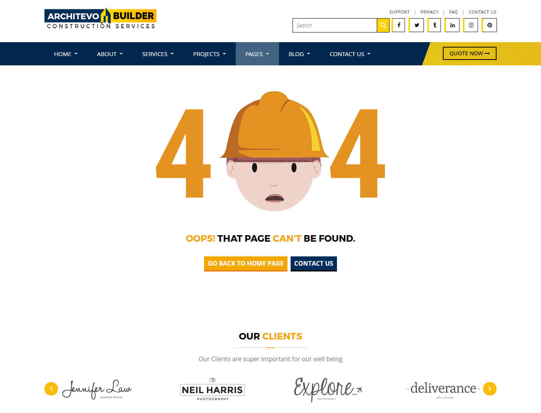Open the PROJECTS dropdown
541x413 pixels.
tap(209, 54)
